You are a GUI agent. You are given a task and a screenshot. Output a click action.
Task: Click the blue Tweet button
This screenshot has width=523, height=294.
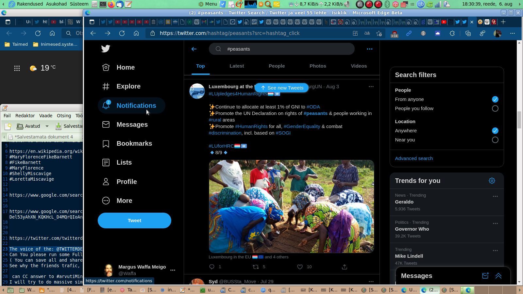134,220
